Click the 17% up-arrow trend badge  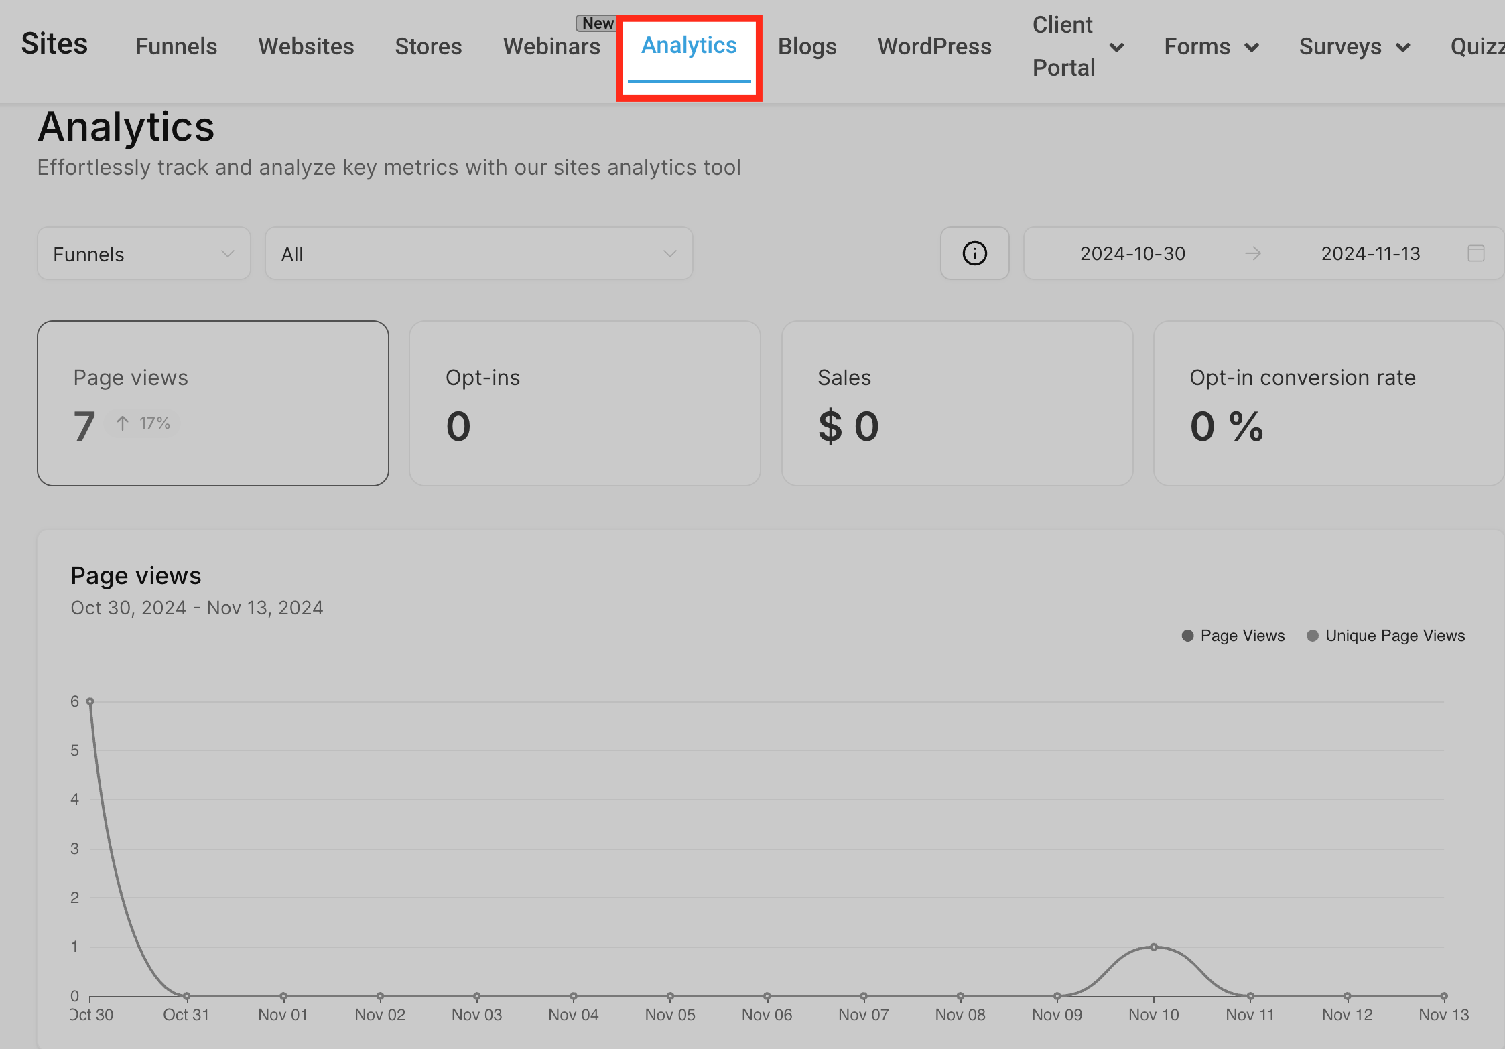[x=143, y=423]
